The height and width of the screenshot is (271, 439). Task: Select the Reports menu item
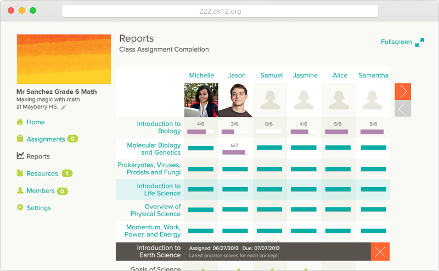(38, 156)
